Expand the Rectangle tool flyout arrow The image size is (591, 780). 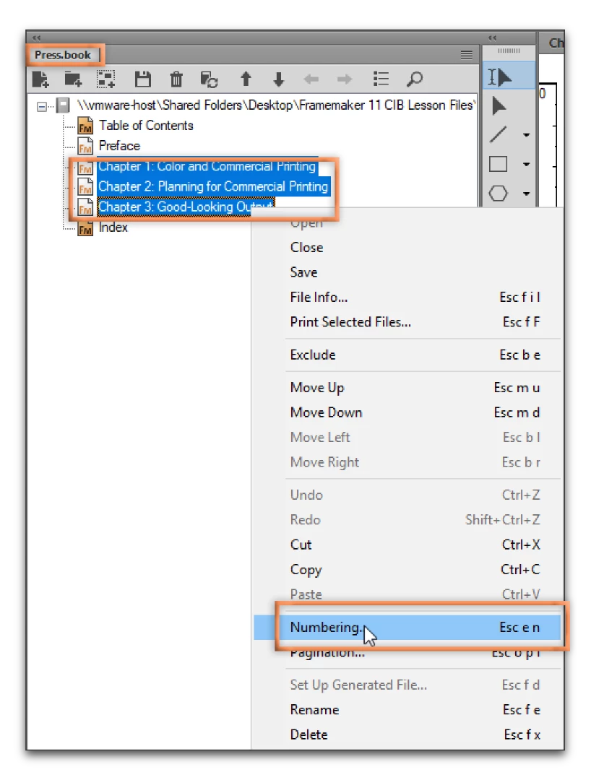click(x=526, y=165)
